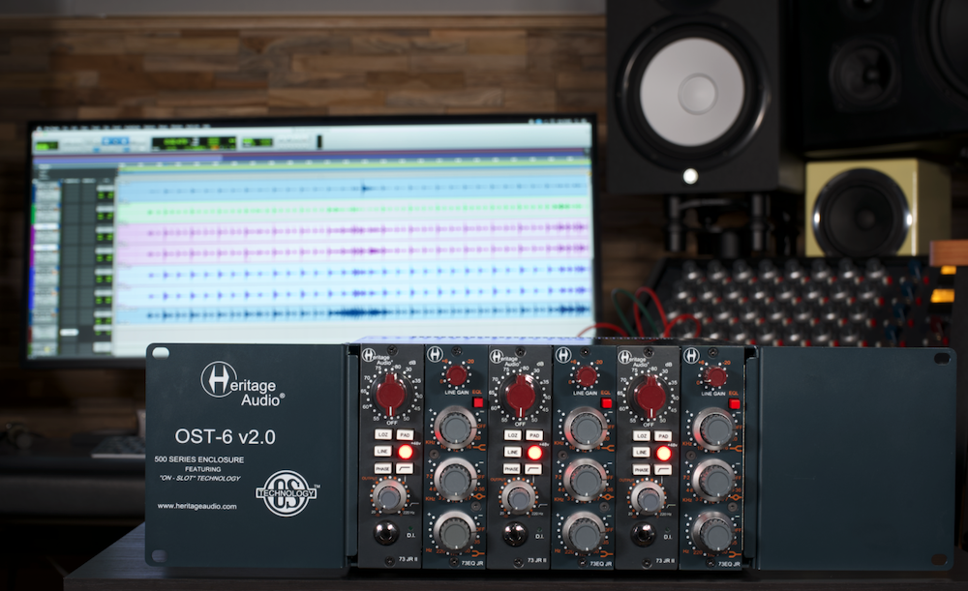Click the D.I. input jack on middle 73 JR II
Screen dimensions: 968x591
tap(514, 535)
